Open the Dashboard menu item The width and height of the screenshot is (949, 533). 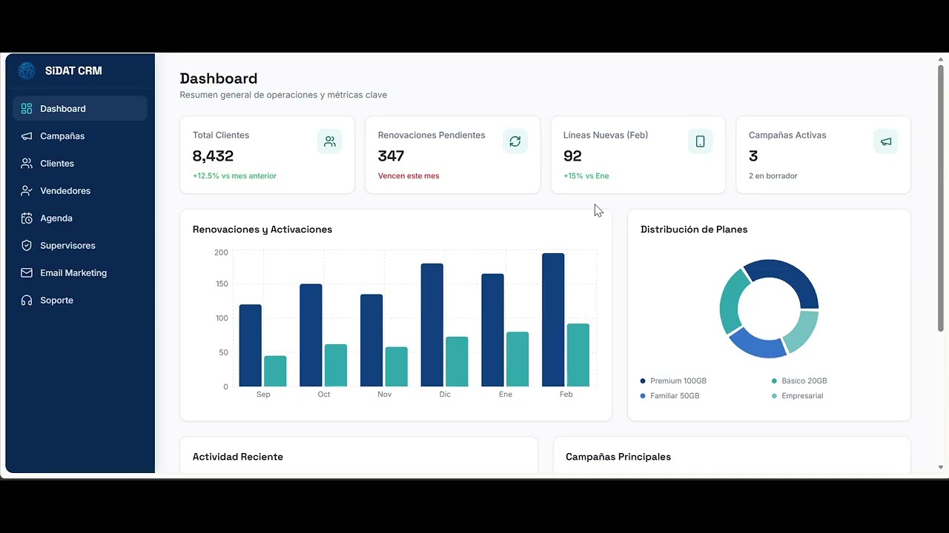point(80,109)
